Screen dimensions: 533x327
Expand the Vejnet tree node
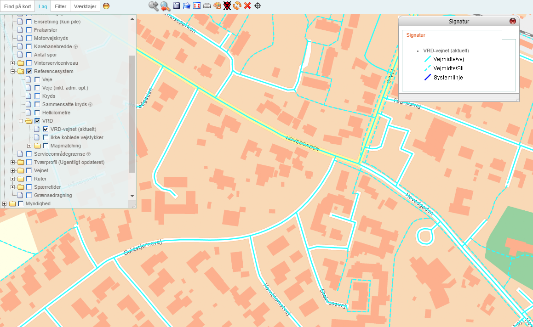[12, 170]
